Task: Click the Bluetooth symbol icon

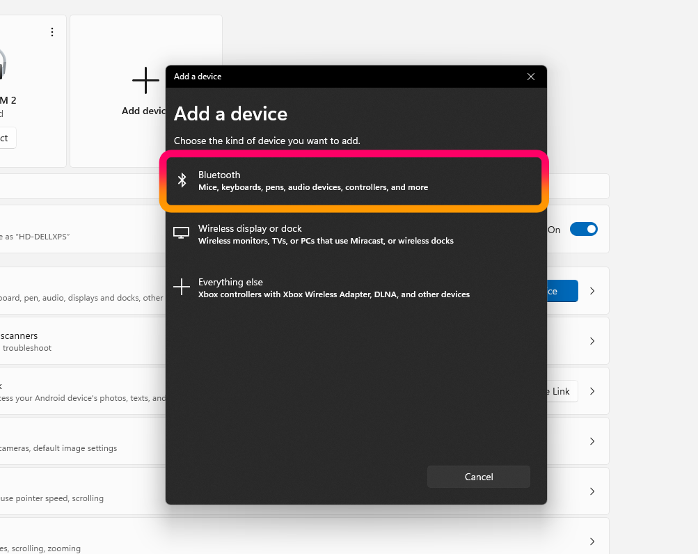Action: 182,180
